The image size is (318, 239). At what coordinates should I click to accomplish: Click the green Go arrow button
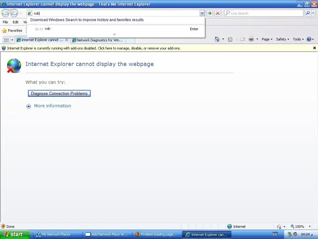tap(210, 13)
